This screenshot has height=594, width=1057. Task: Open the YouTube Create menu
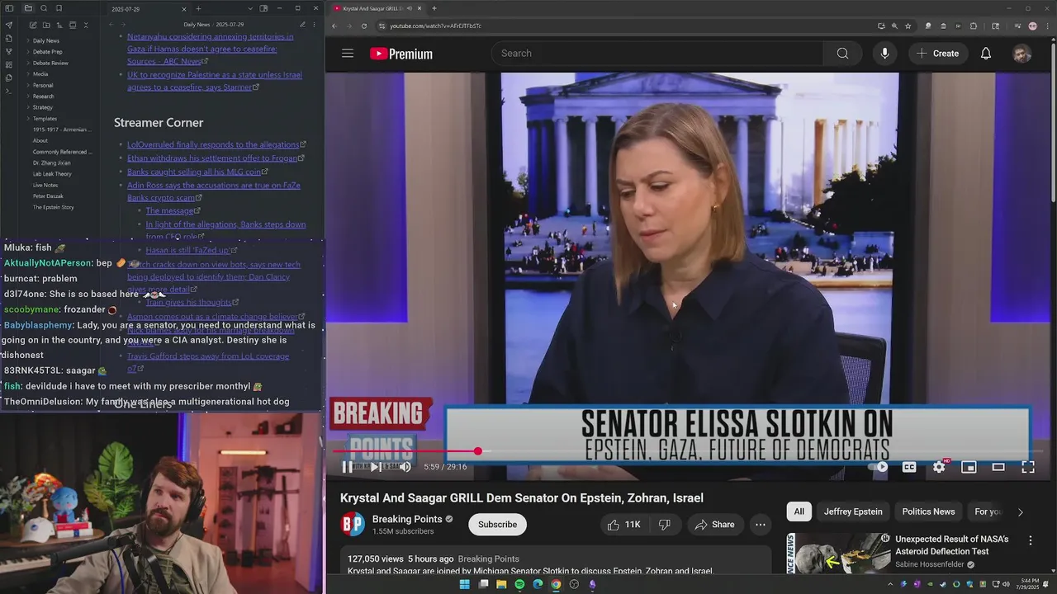tap(938, 54)
